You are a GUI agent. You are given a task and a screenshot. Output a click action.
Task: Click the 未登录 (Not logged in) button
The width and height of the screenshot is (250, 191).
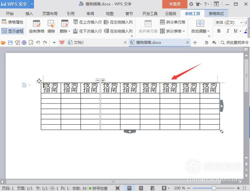coord(175,4)
